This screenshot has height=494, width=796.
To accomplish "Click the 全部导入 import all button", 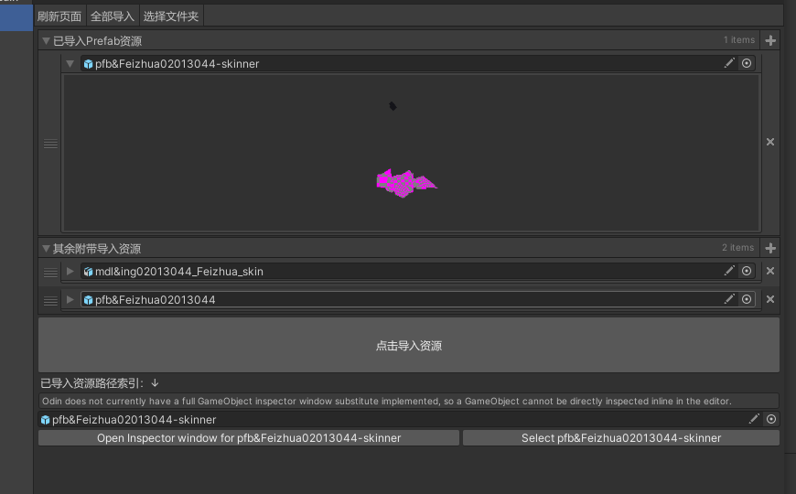I will click(x=113, y=16).
